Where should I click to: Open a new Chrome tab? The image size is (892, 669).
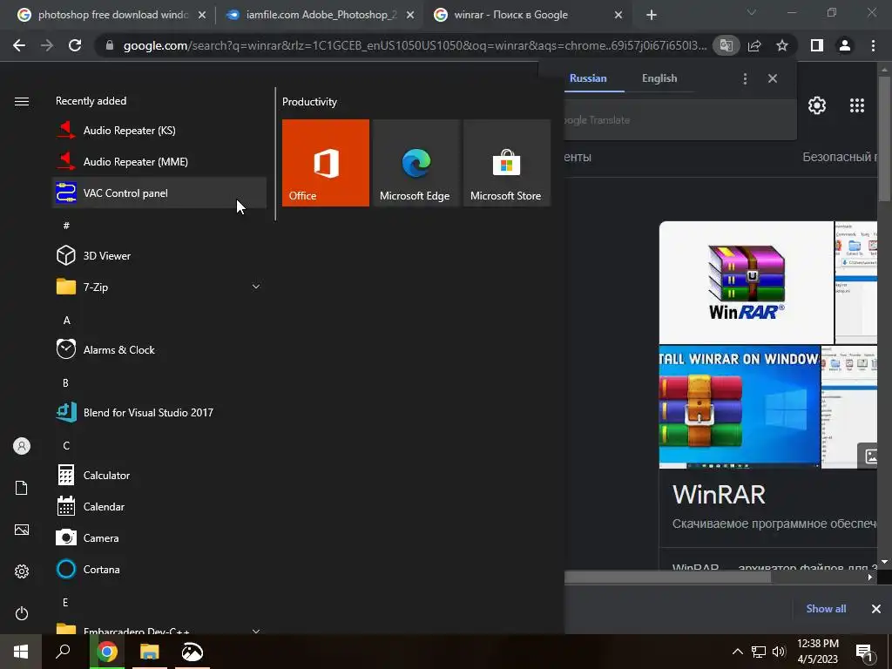point(652,16)
